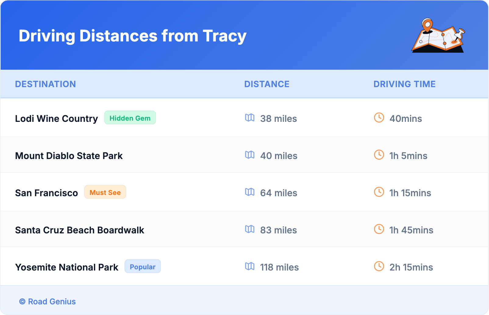The width and height of the screenshot is (489, 315).
Task: Click the clock icon beside 40mins
Action: coord(379,118)
